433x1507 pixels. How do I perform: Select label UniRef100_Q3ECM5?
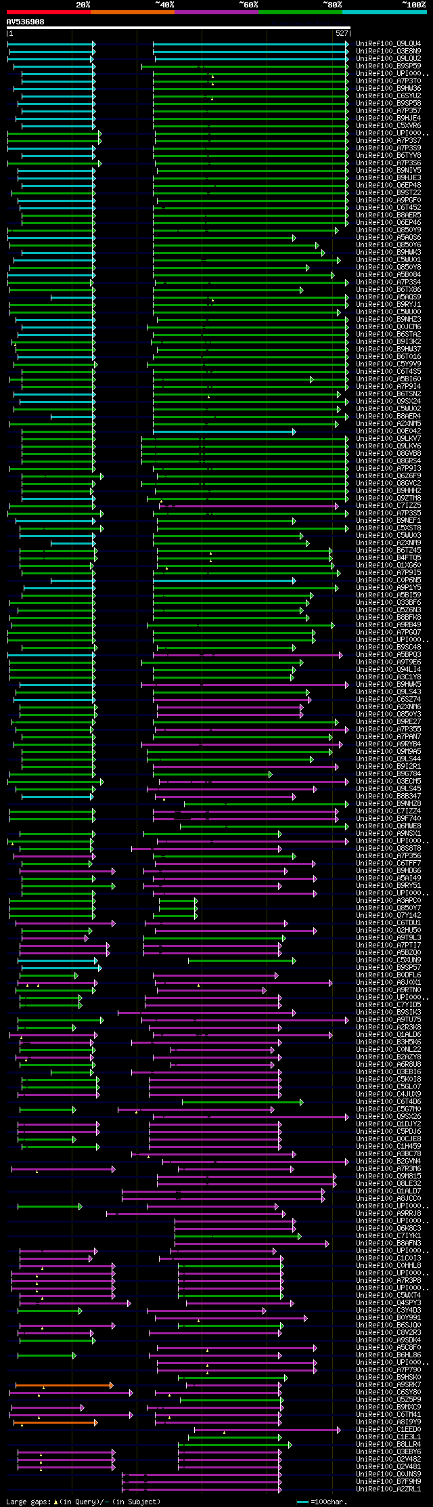pyautogui.click(x=388, y=782)
